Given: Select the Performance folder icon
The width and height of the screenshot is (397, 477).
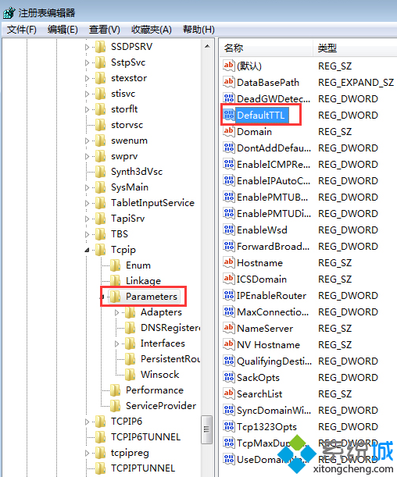Looking at the screenshot, I should (115, 390).
